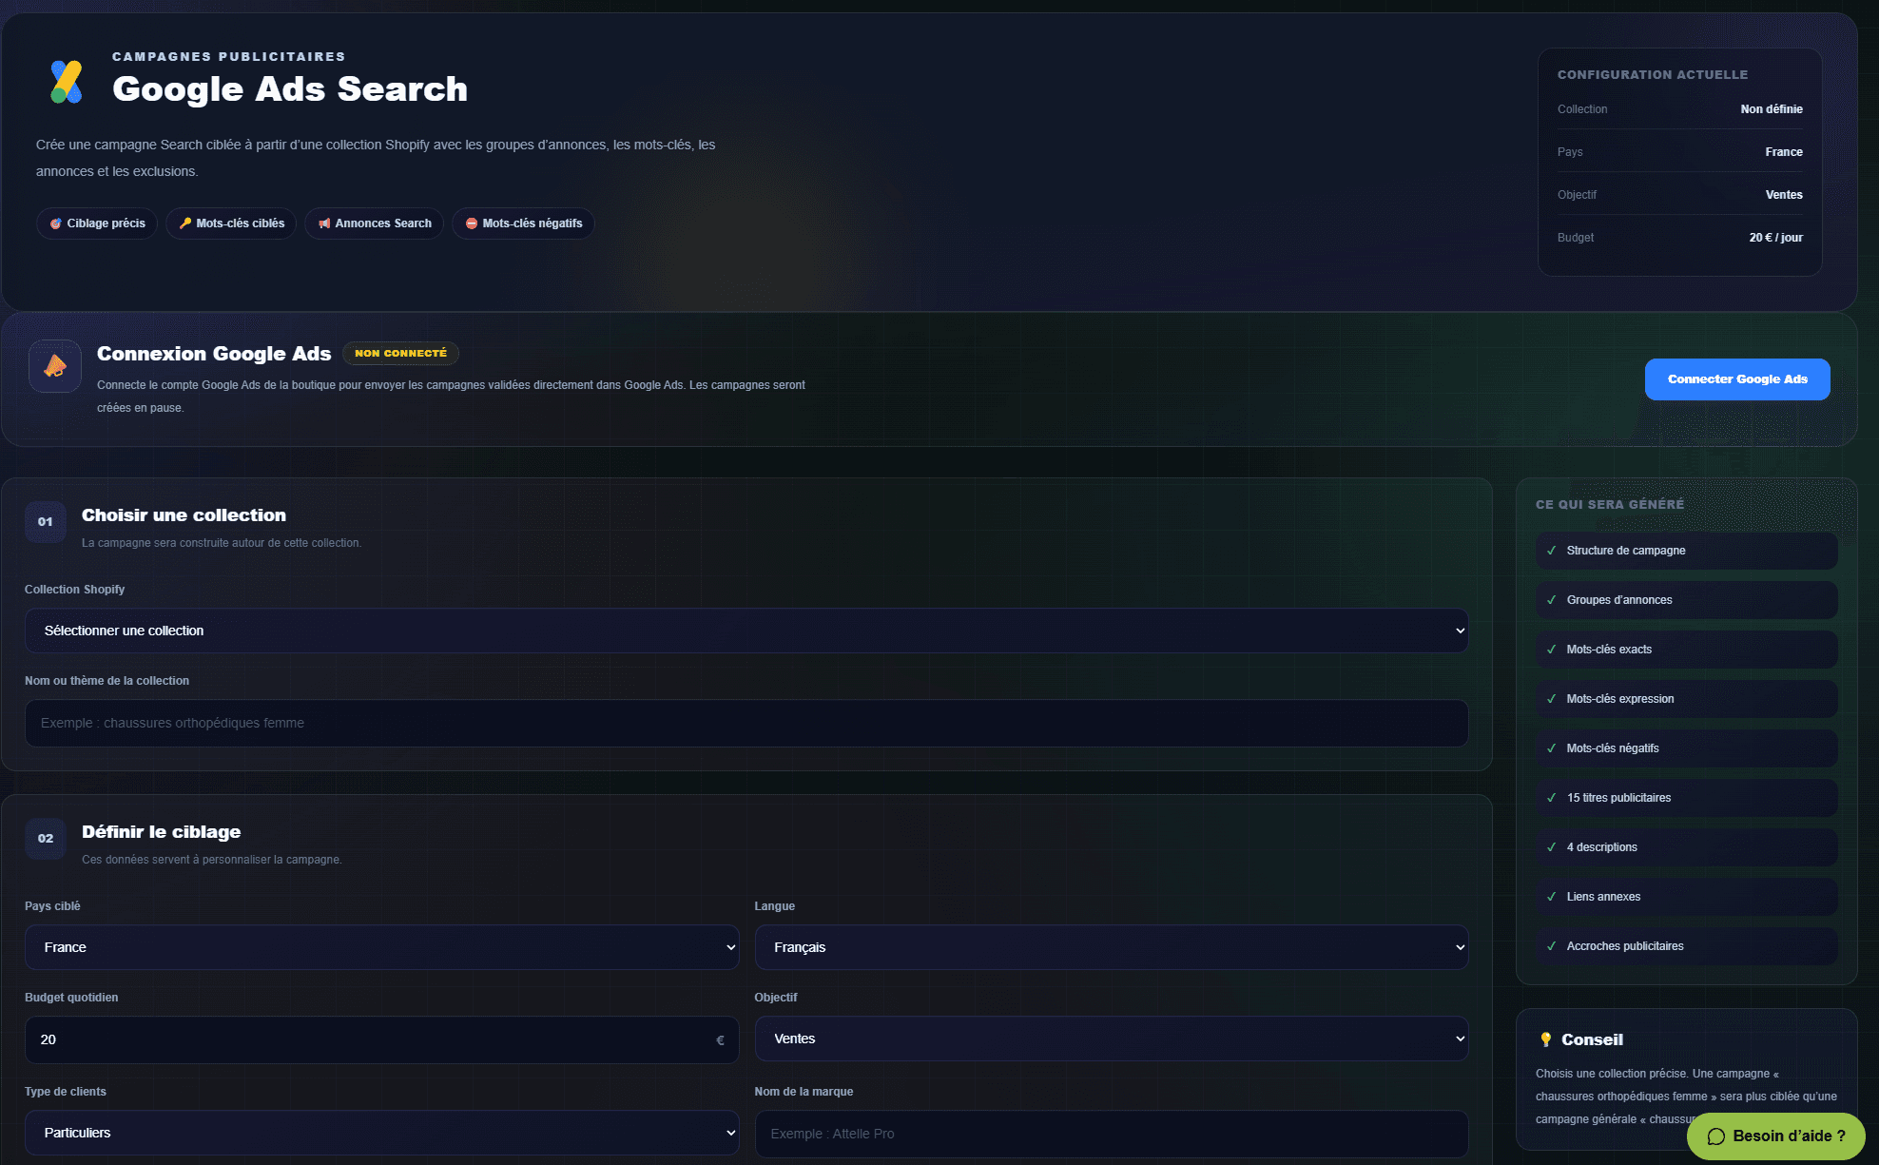
Task: Click the Budget quotidien input field
Action: [381, 1039]
